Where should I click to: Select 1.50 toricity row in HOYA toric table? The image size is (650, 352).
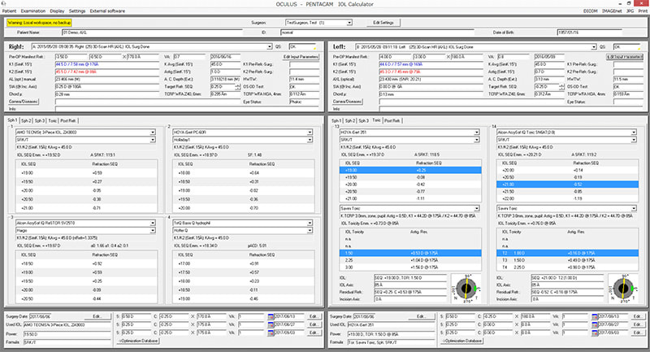click(410, 253)
